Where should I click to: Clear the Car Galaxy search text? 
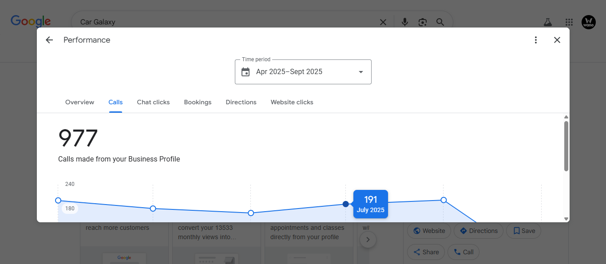383,22
